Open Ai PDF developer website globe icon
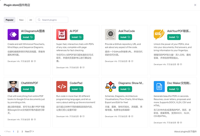The image size is (200, 136). click(x=81, y=67)
